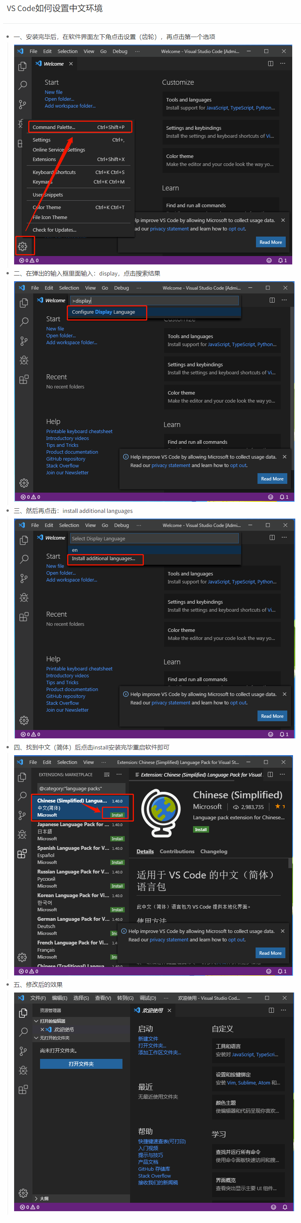Viewport: 301px width, 1223px height.
Task: Click 'opt out' link in the '>display' window notification
Action: pyautogui.click(x=238, y=465)
